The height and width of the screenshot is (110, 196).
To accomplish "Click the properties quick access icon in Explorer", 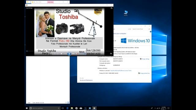I will click(31, 2).
